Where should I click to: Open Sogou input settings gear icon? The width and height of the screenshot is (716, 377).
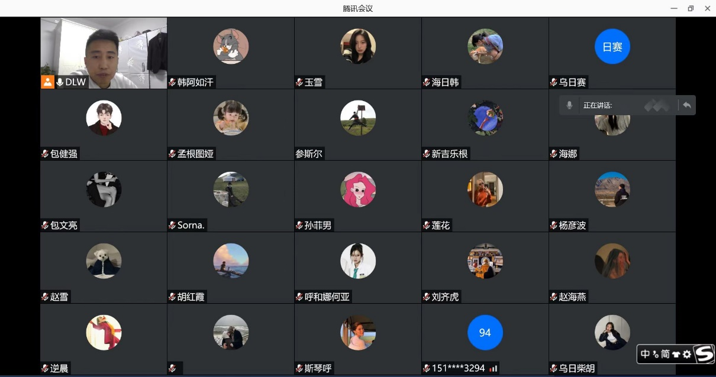click(x=687, y=355)
